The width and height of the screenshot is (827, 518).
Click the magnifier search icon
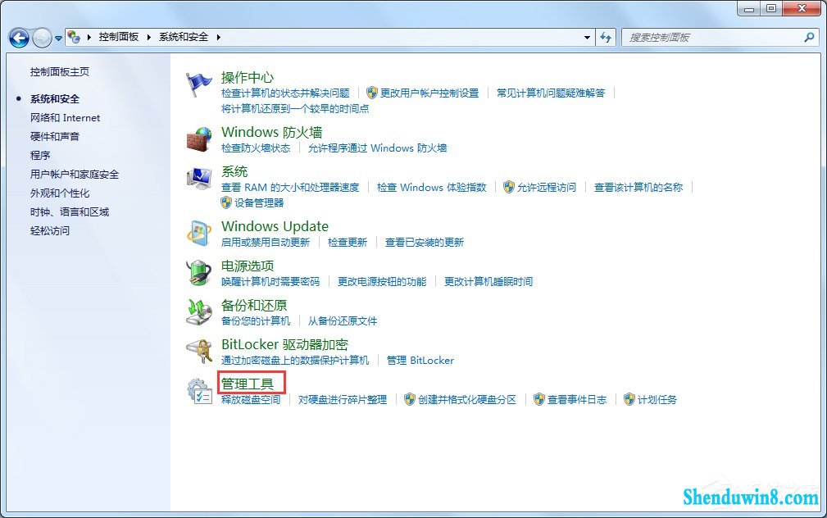point(809,38)
